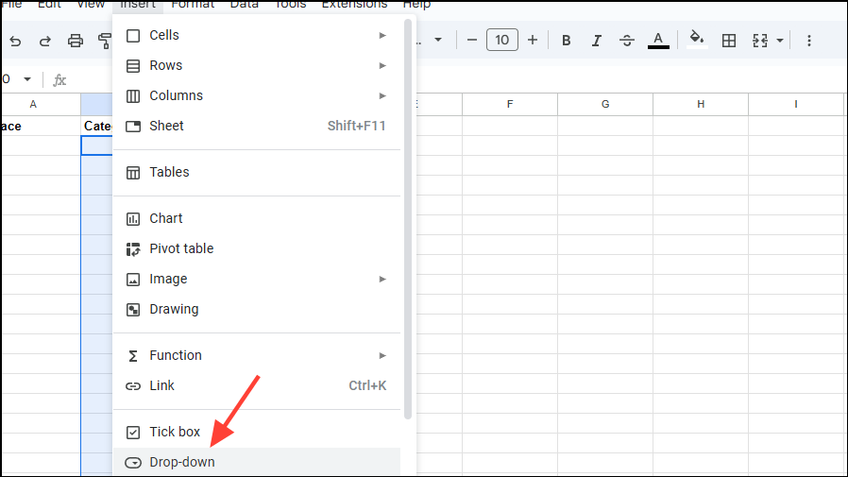Toggle bold formatting
The width and height of the screenshot is (848, 477).
[567, 41]
